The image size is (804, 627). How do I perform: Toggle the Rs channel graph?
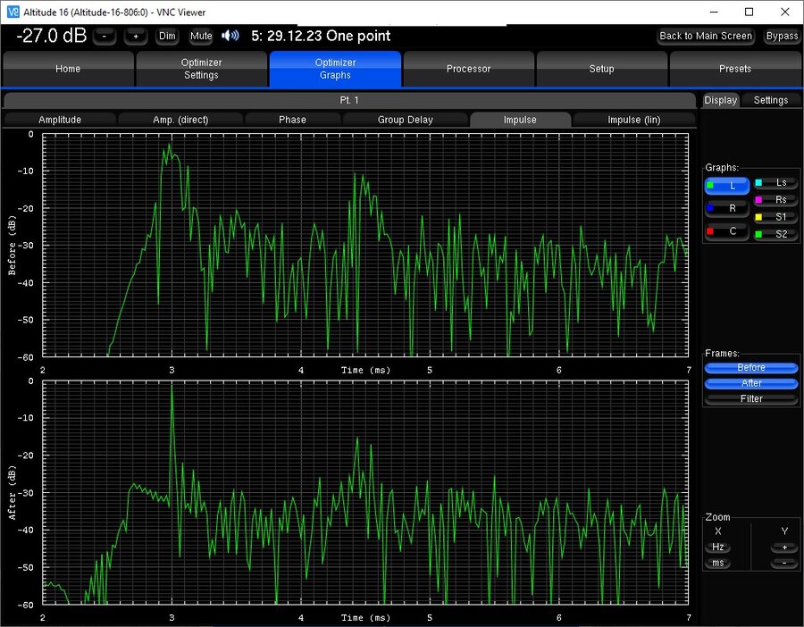775,200
